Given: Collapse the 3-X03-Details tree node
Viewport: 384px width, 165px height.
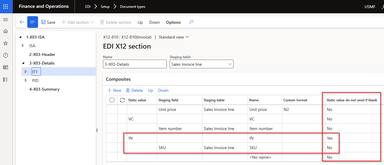Looking at the screenshot, I should tap(23, 63).
